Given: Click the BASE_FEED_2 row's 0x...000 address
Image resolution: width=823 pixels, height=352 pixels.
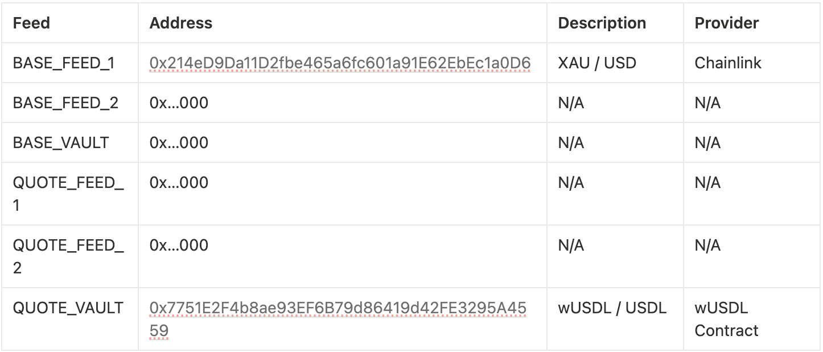Looking at the screenshot, I should coord(179,103).
